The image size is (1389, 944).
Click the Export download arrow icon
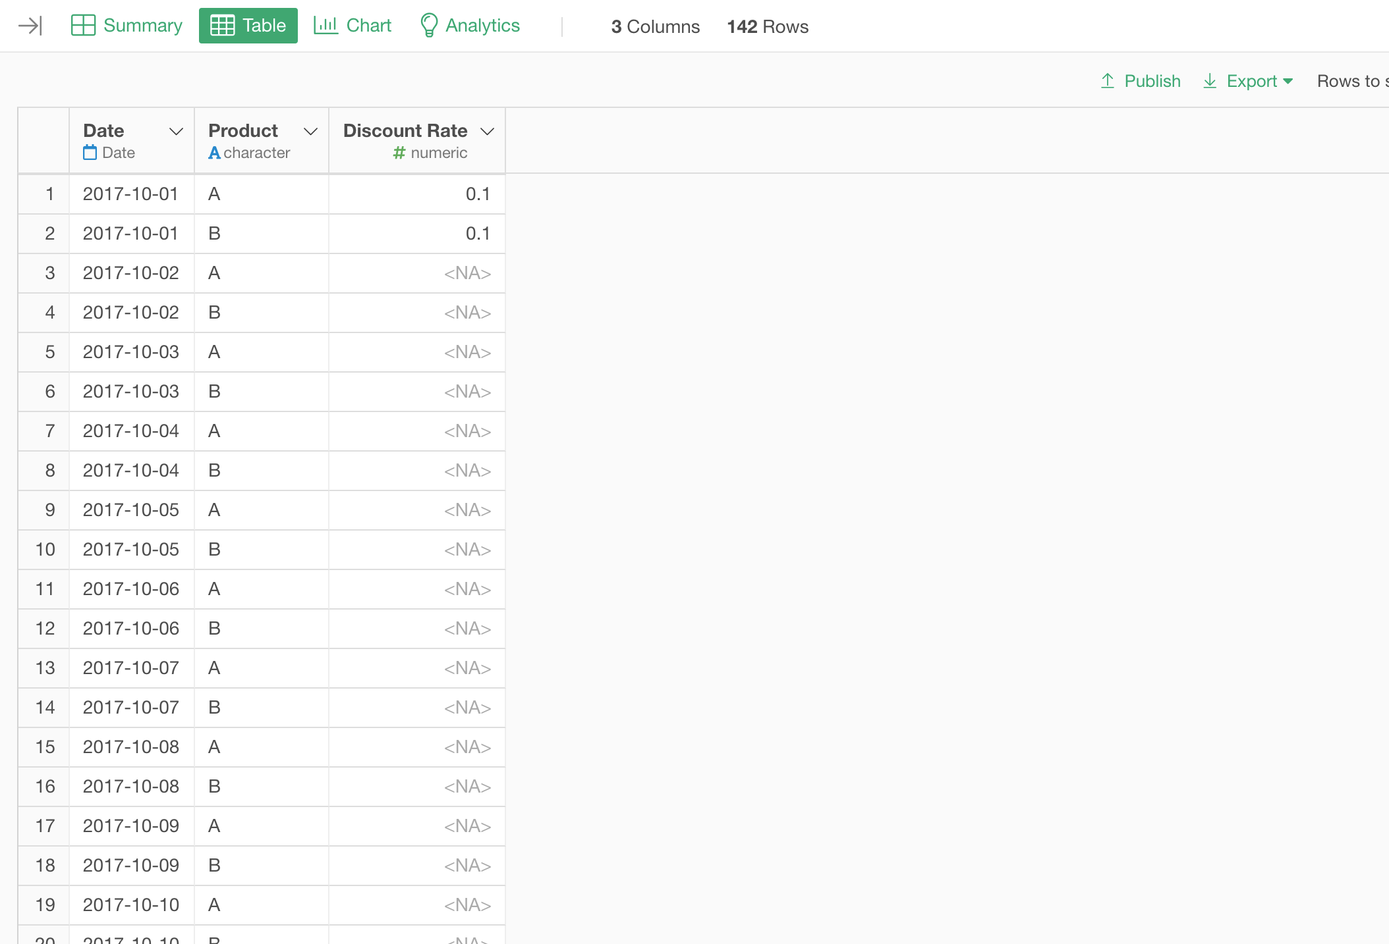(1210, 81)
